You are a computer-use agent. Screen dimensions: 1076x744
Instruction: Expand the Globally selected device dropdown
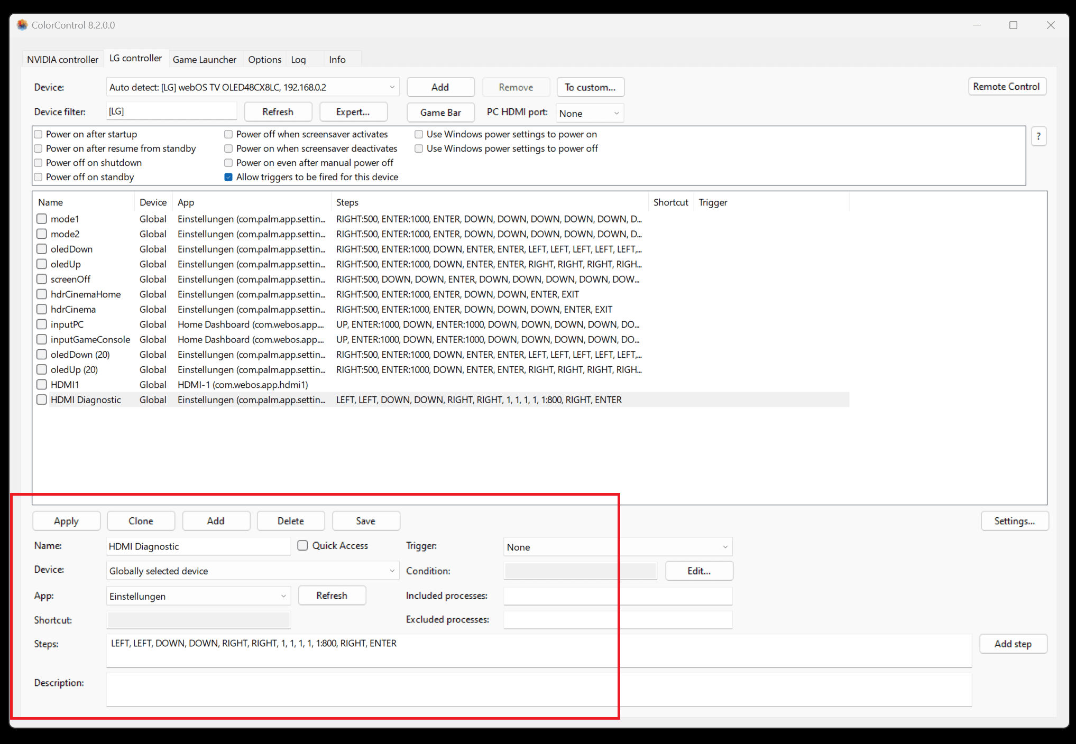pyautogui.click(x=253, y=571)
